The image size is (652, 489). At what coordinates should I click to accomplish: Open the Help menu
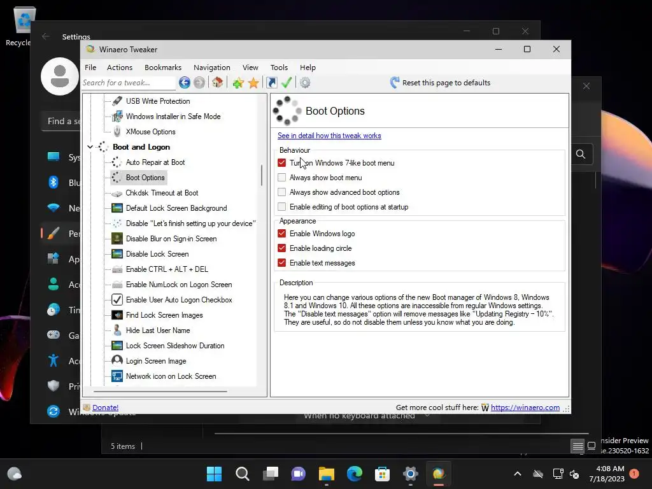pos(308,67)
